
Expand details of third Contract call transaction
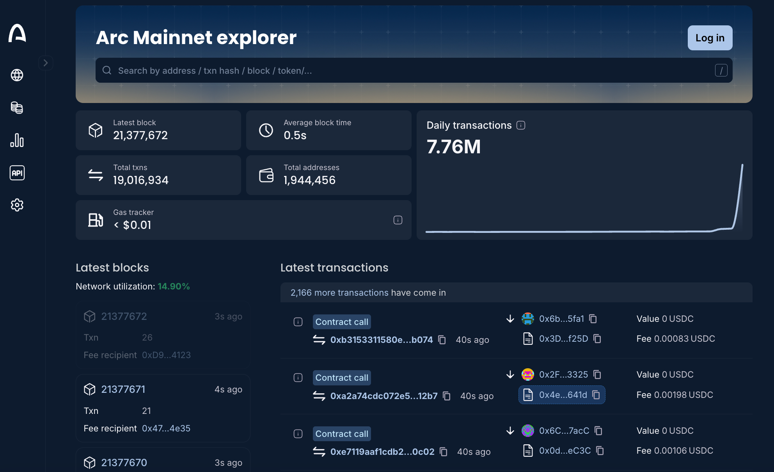point(298,434)
